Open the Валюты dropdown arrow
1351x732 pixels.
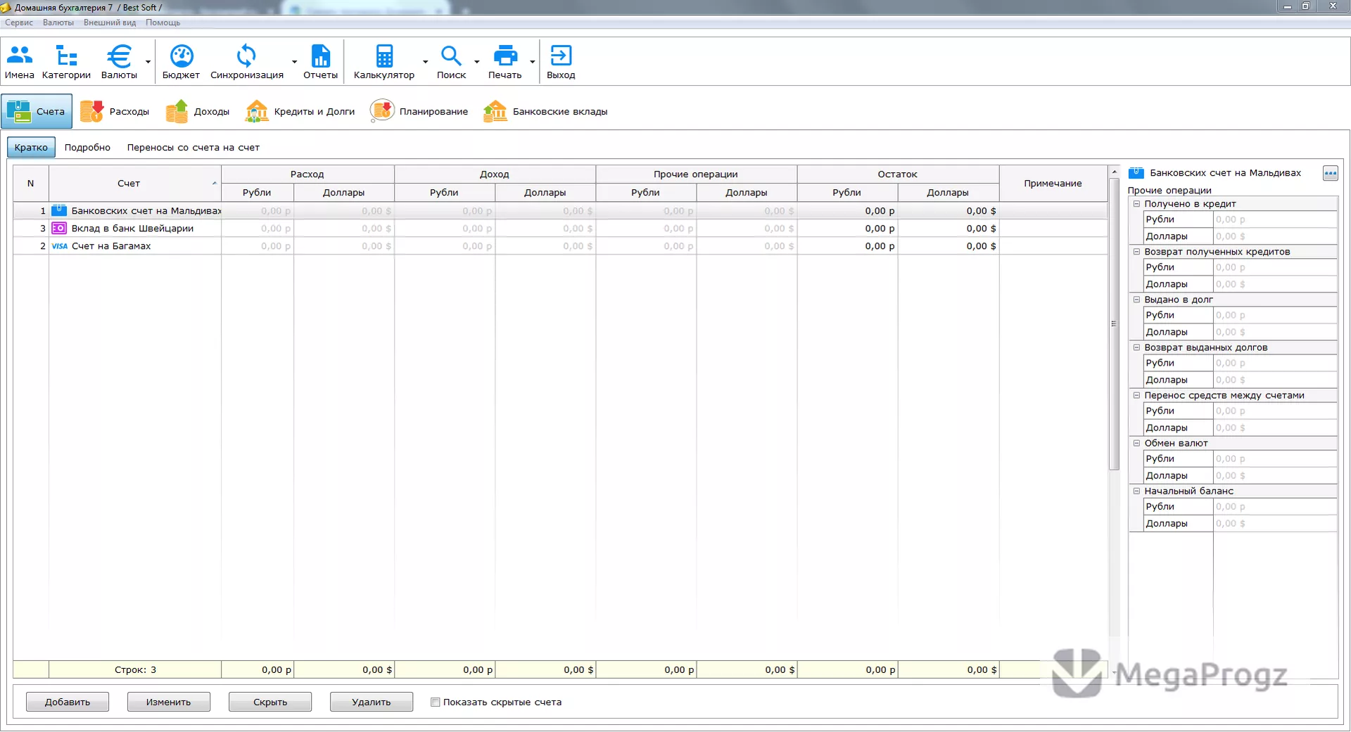coord(148,62)
